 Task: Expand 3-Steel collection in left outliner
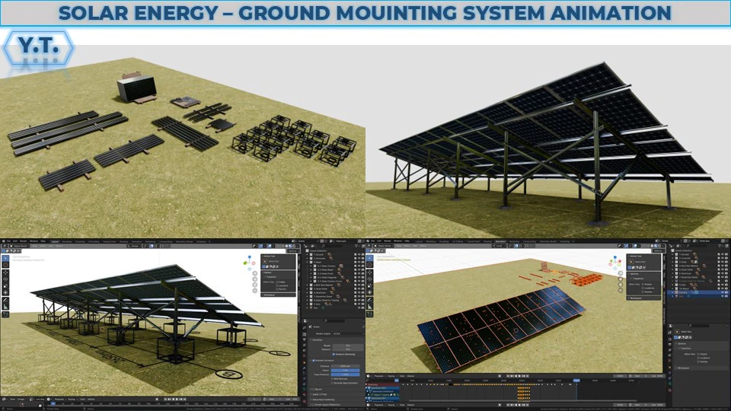(x=307, y=263)
